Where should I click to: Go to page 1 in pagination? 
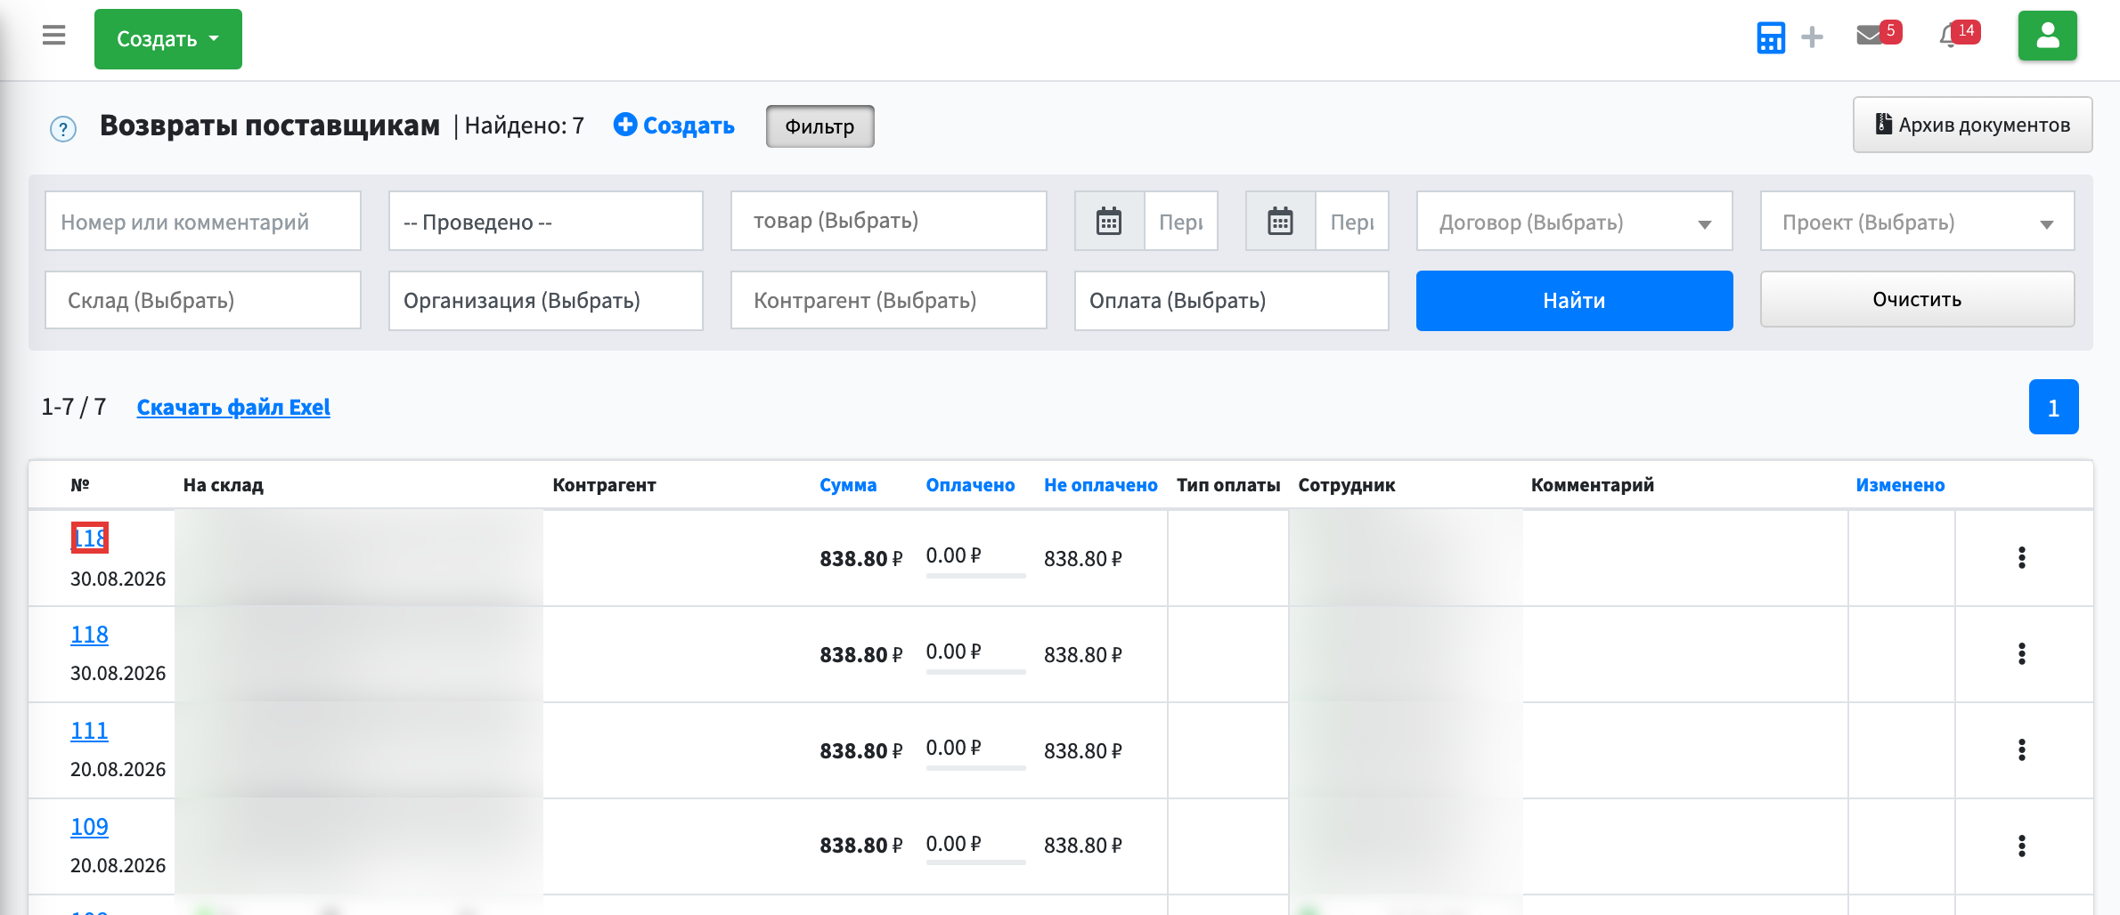2054,407
